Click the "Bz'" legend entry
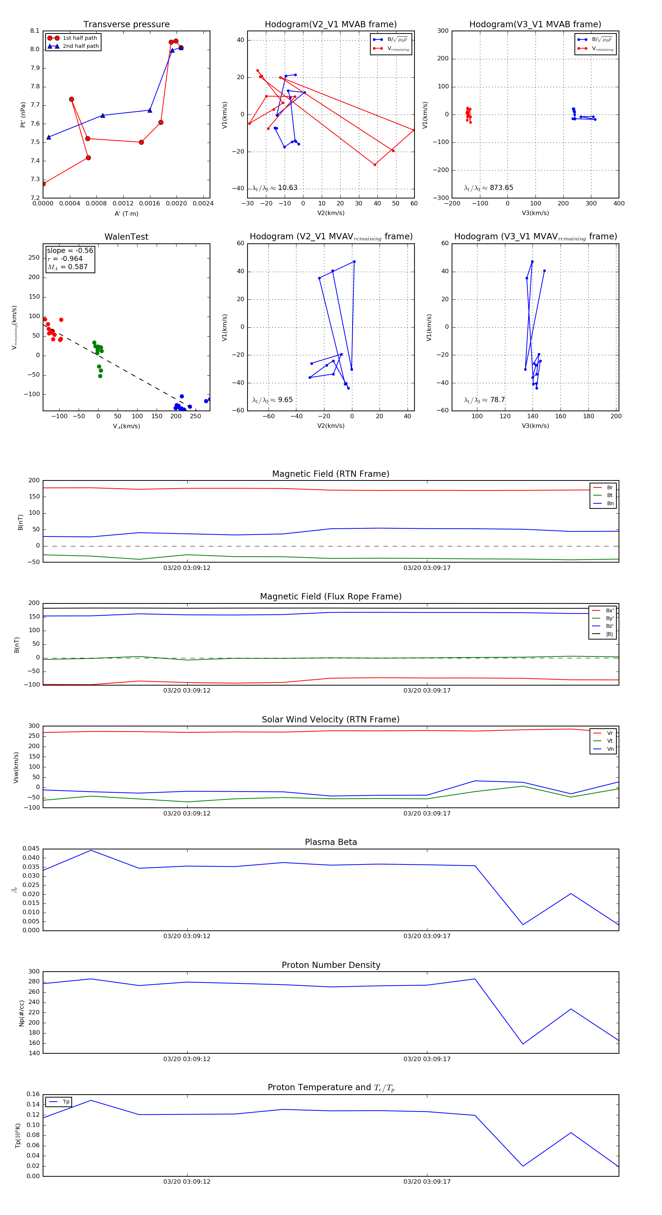Screen dimensions: 662x1215 point(603,626)
